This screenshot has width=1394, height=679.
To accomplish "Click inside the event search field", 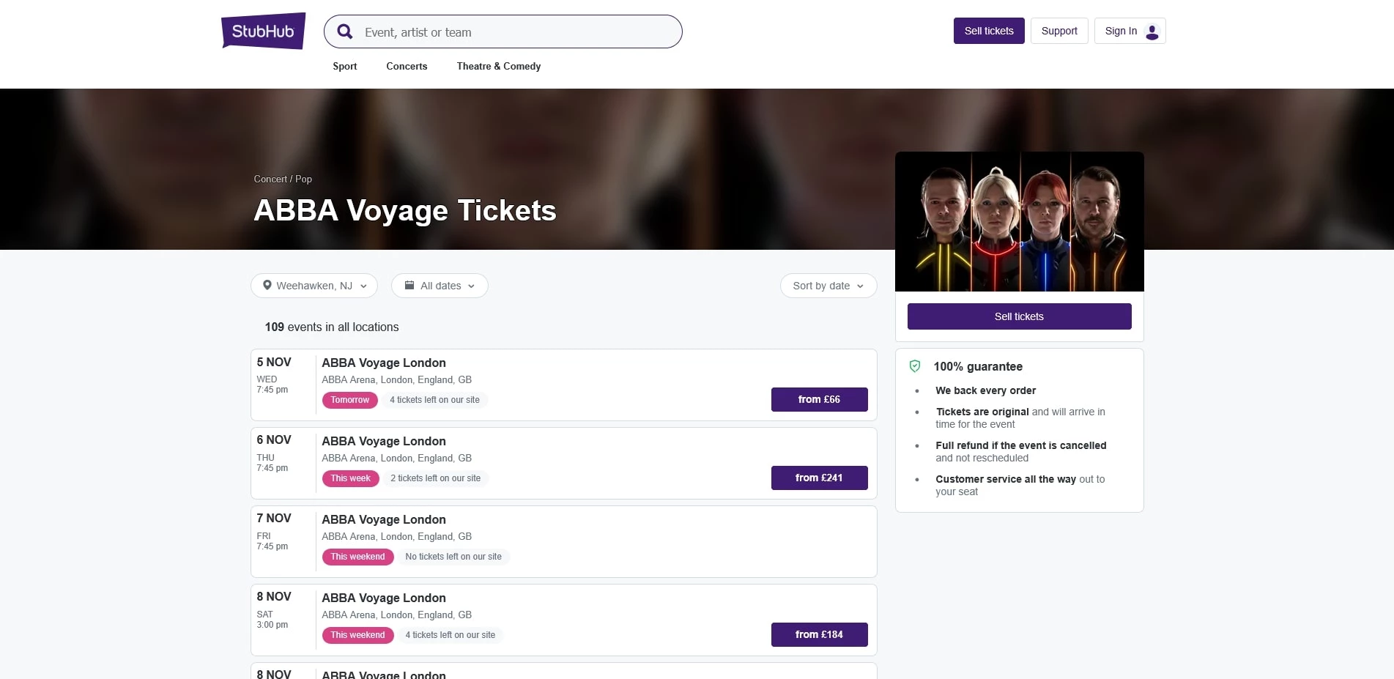I will (x=513, y=31).
